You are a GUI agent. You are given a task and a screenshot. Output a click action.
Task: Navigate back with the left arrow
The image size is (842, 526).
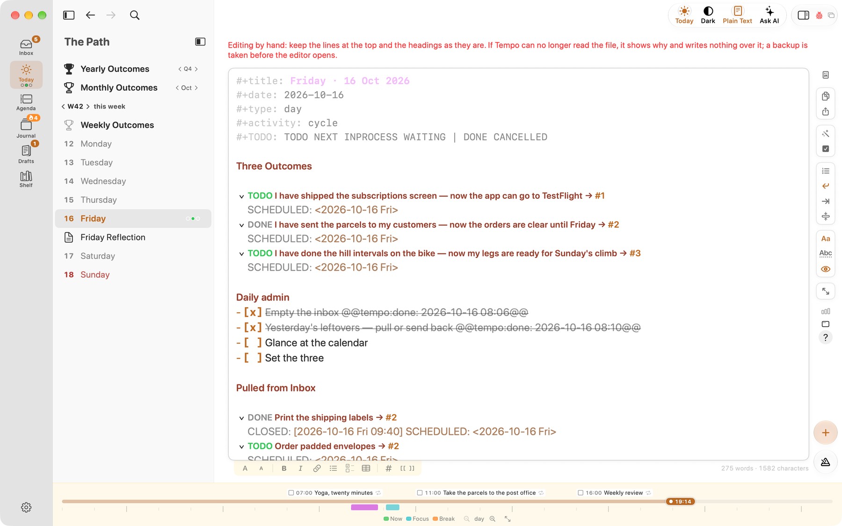(90, 15)
